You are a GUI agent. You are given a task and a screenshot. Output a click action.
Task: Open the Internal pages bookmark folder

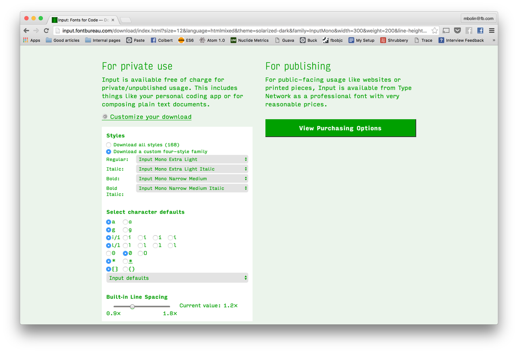(x=103, y=40)
